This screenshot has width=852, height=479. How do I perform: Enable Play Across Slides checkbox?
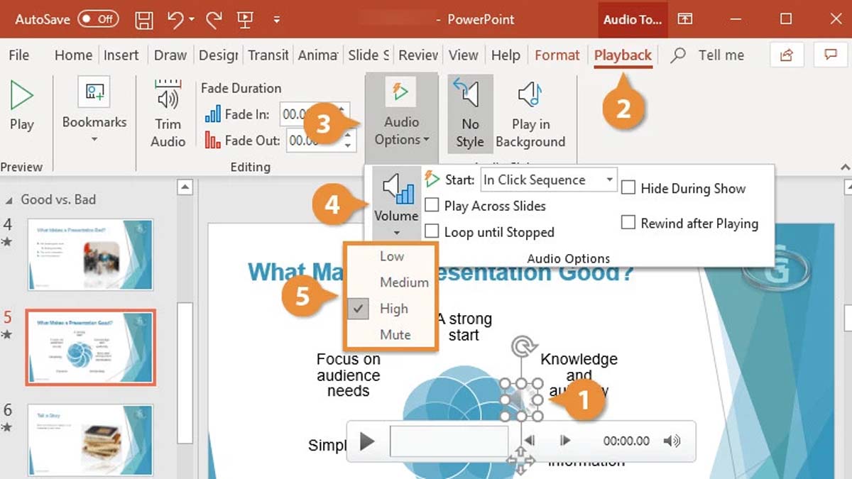pos(432,206)
